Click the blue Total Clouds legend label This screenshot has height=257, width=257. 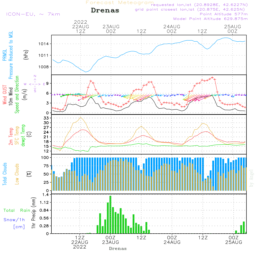pyautogui.click(x=4, y=174)
